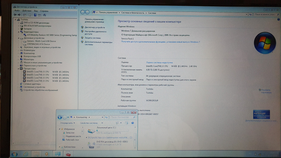The height and width of the screenshot is (158, 281).
Task: Open Настройка удаленного доступа link
Action: (95, 33)
